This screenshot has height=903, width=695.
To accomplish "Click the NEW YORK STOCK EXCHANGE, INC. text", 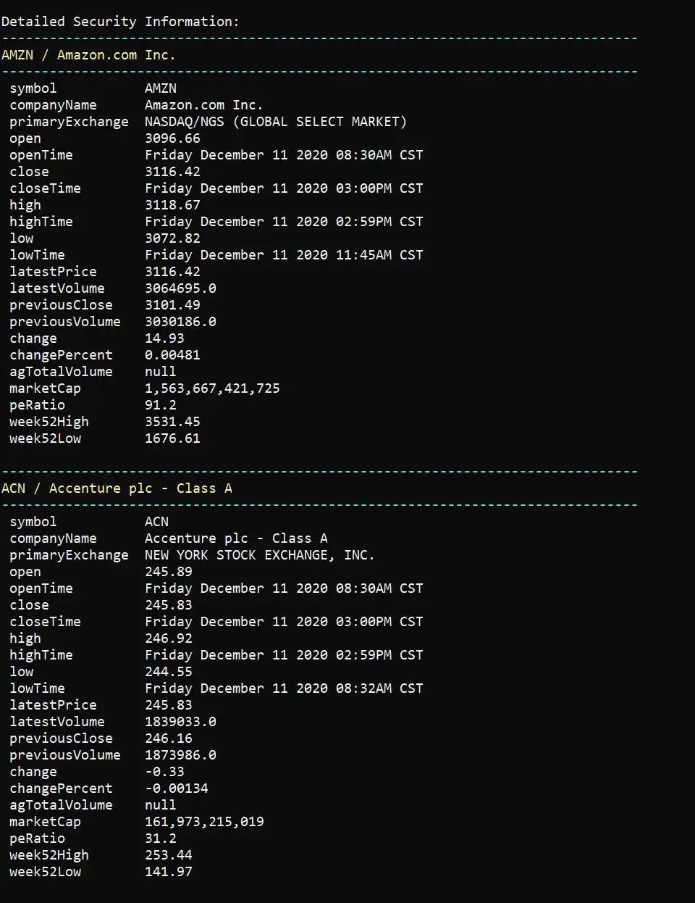I will [259, 555].
